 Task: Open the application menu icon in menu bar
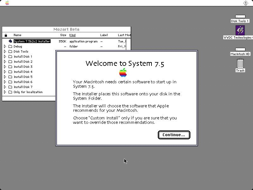(x=246, y=3)
